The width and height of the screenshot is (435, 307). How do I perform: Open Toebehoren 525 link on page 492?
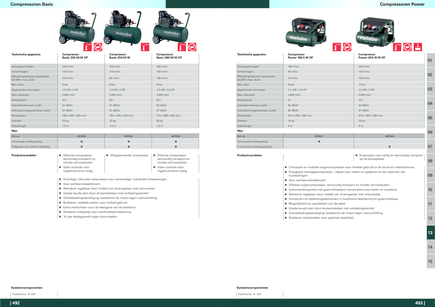[24, 294]
